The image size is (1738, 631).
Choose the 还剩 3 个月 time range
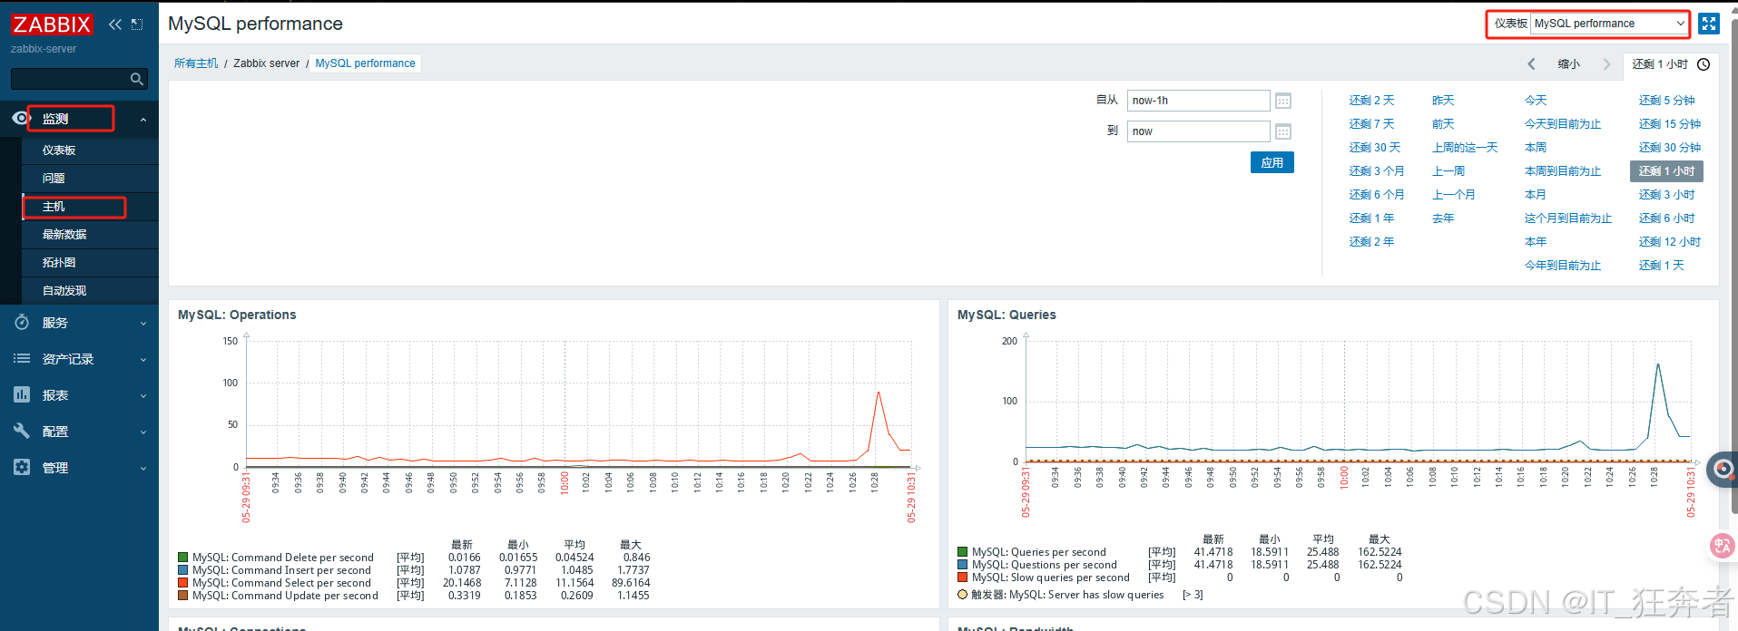click(1377, 171)
